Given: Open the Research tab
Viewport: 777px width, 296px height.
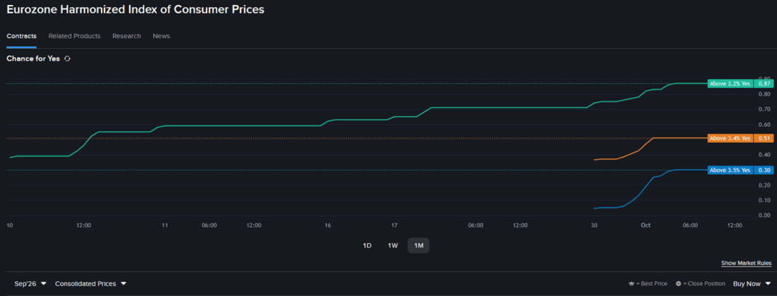Looking at the screenshot, I should click(x=126, y=36).
